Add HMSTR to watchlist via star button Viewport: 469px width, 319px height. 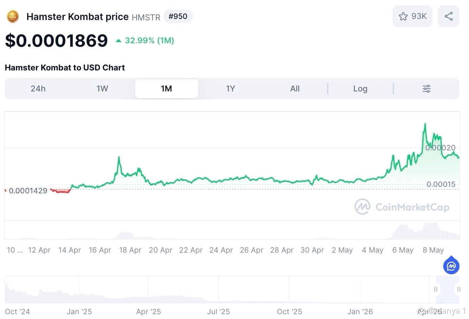pos(412,16)
